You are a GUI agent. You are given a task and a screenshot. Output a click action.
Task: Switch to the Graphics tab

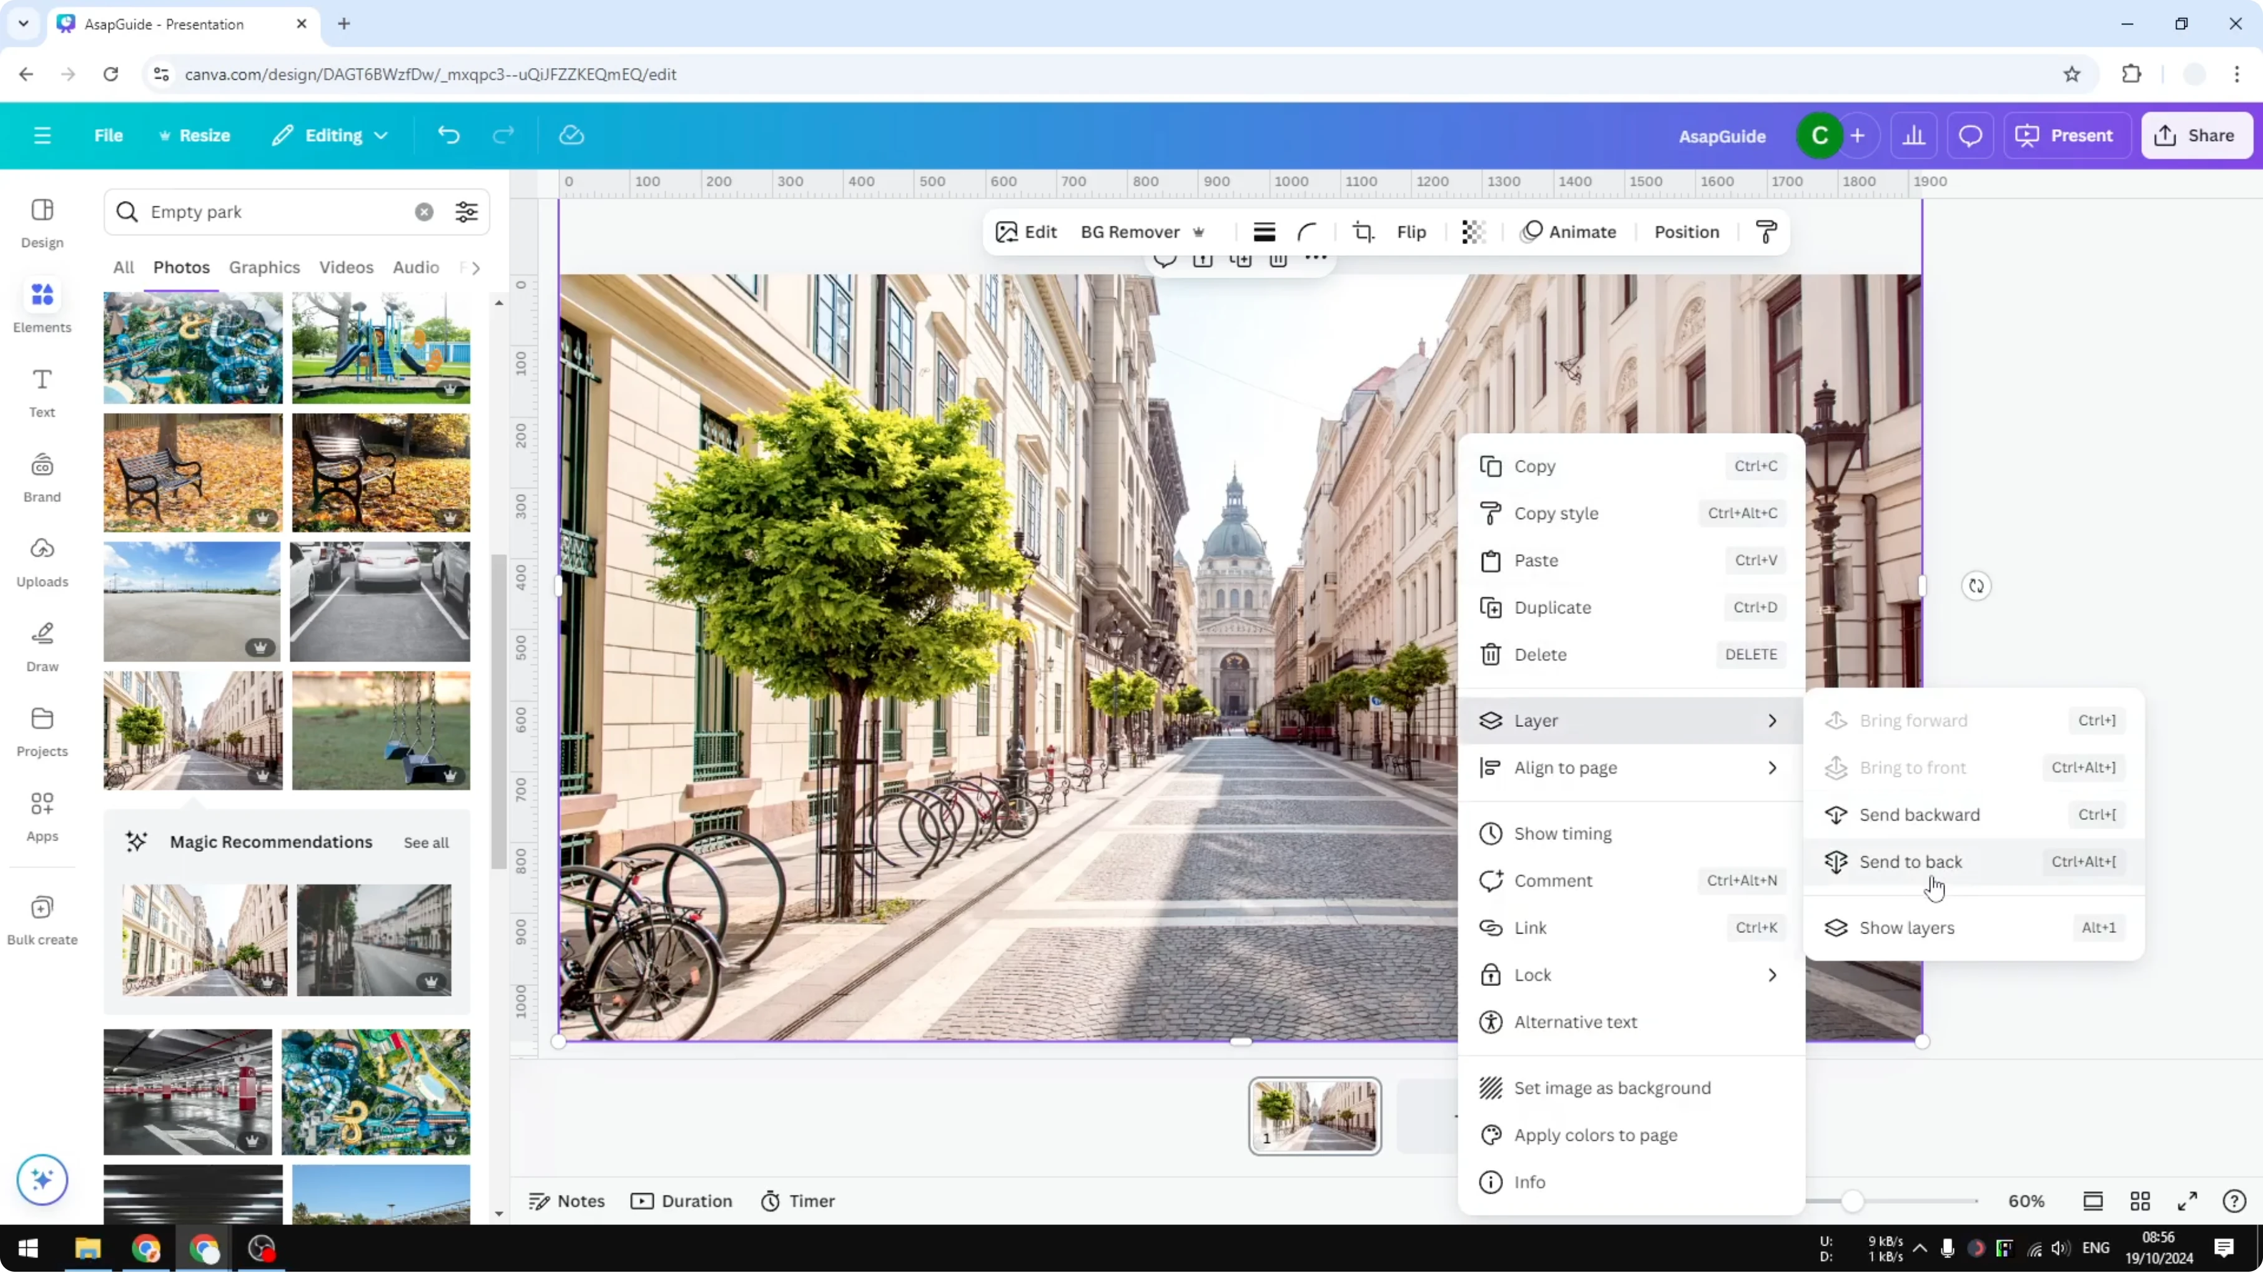click(x=264, y=267)
